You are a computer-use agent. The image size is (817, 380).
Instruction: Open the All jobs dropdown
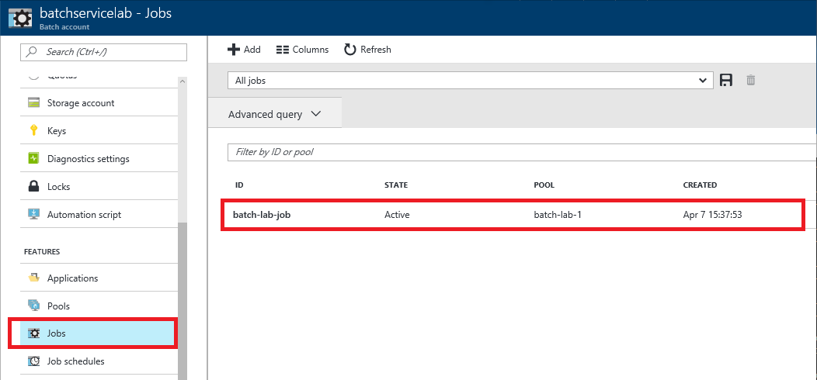[x=471, y=80]
